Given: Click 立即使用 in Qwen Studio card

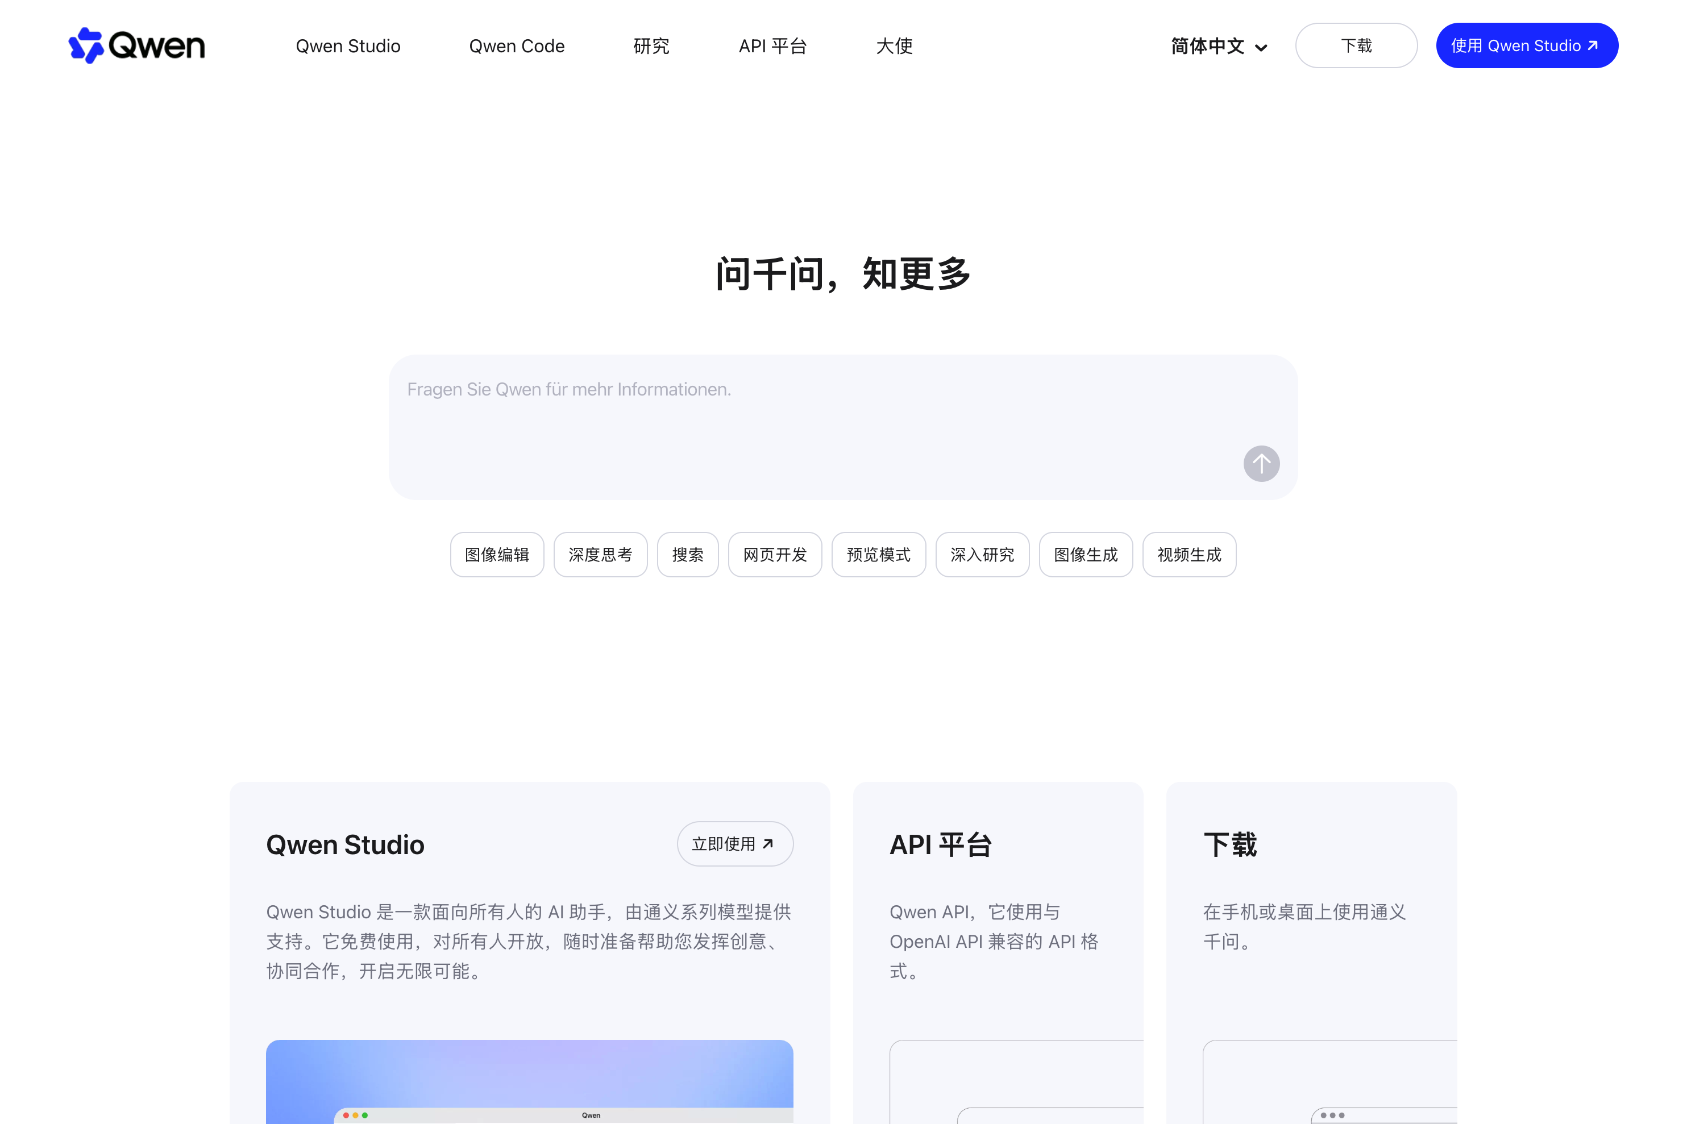Looking at the screenshot, I should coord(734,844).
